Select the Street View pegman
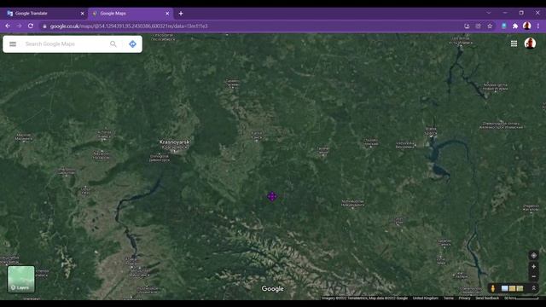This screenshot has width=546, height=307. 493,288
